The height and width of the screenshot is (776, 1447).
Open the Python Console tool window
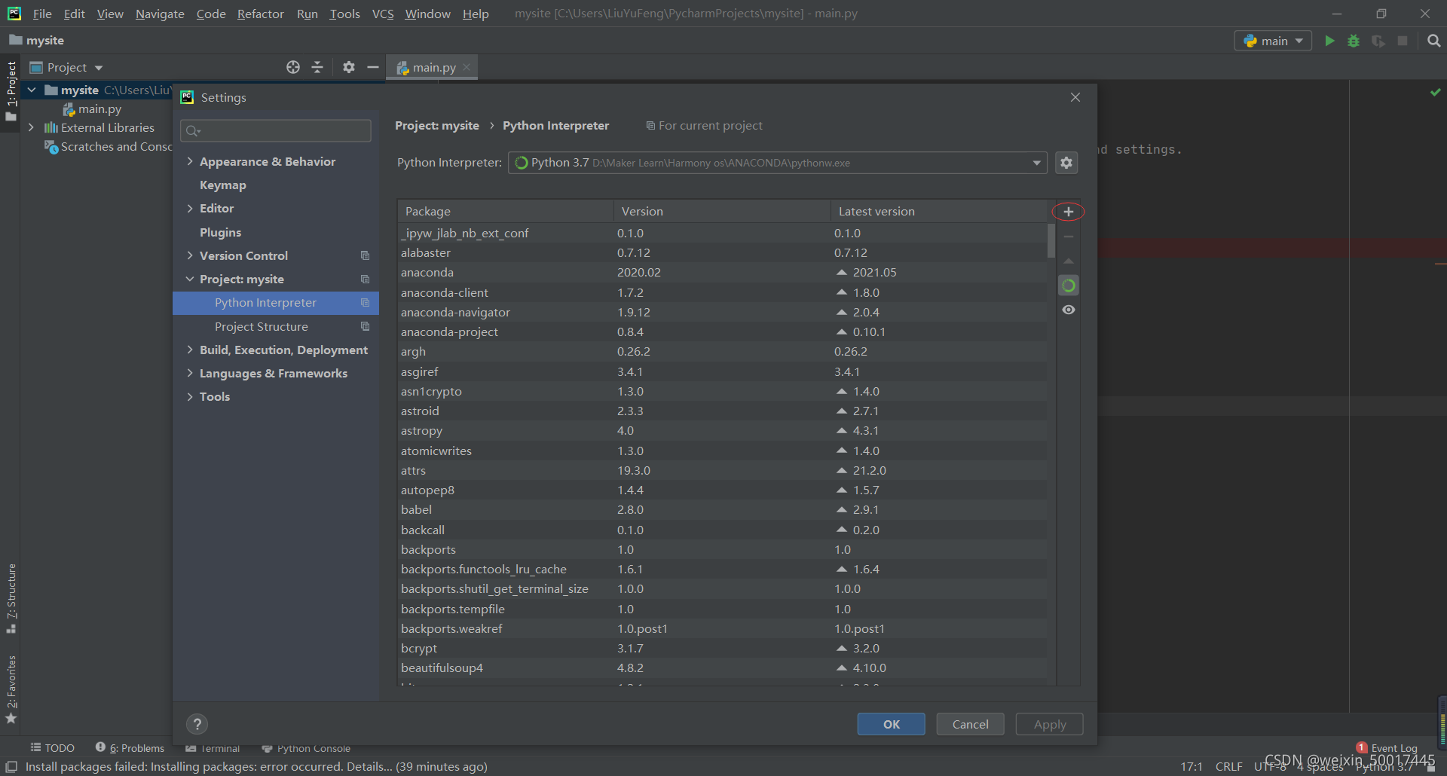pyautogui.click(x=306, y=748)
